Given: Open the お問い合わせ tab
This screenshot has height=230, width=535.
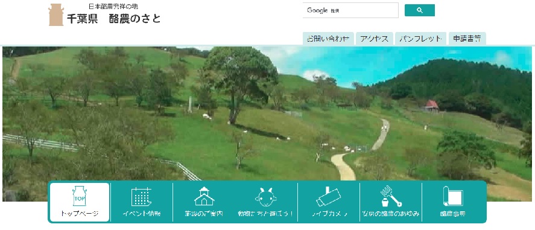Looking at the screenshot, I should pos(328,39).
